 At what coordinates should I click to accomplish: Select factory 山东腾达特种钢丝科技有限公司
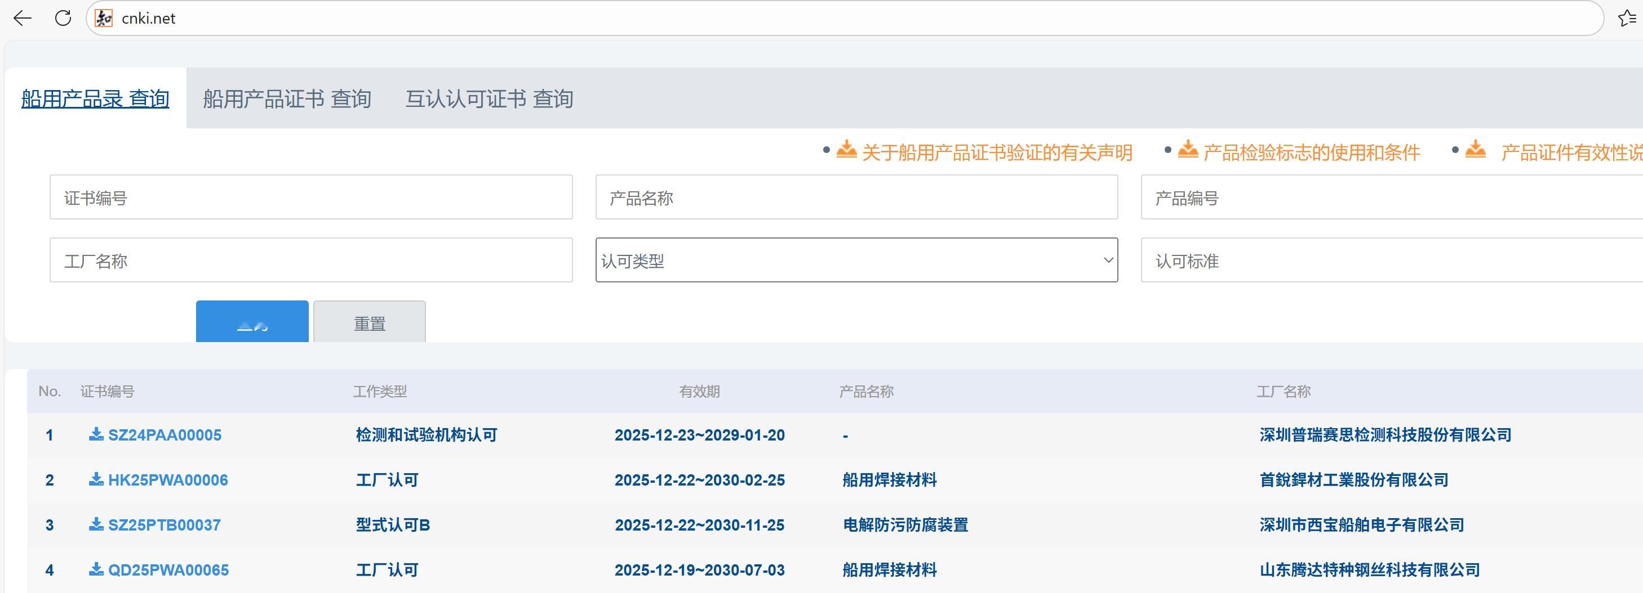tap(1370, 570)
